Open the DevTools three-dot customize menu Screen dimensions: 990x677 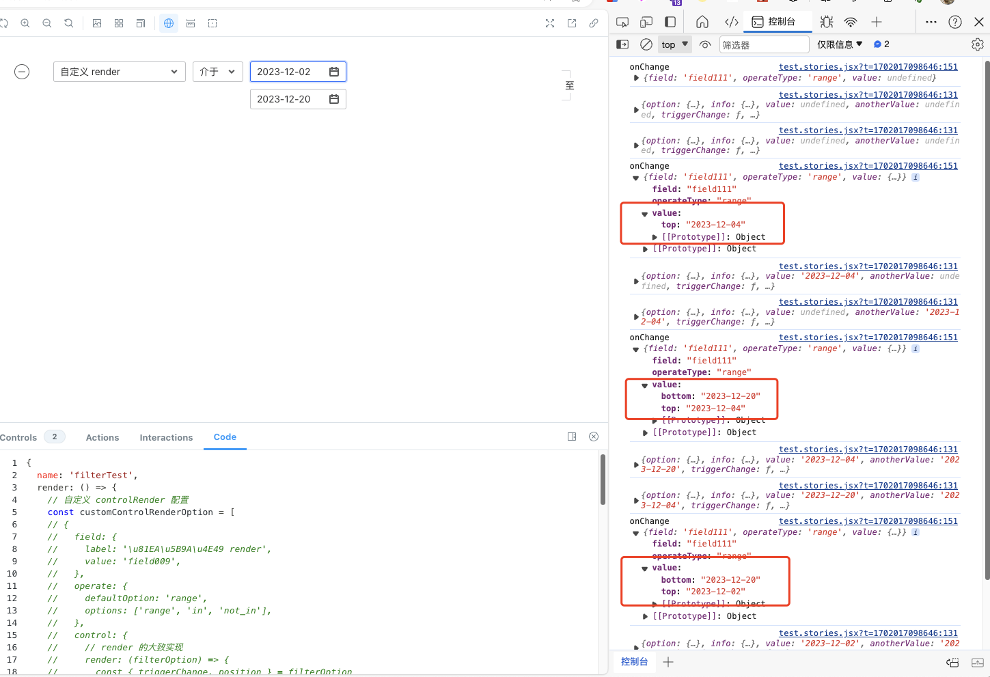tap(931, 22)
